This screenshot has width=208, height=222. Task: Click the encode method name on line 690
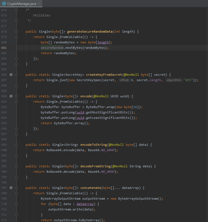(x=86, y=96)
